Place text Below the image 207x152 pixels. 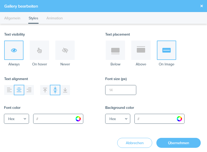click(115, 50)
